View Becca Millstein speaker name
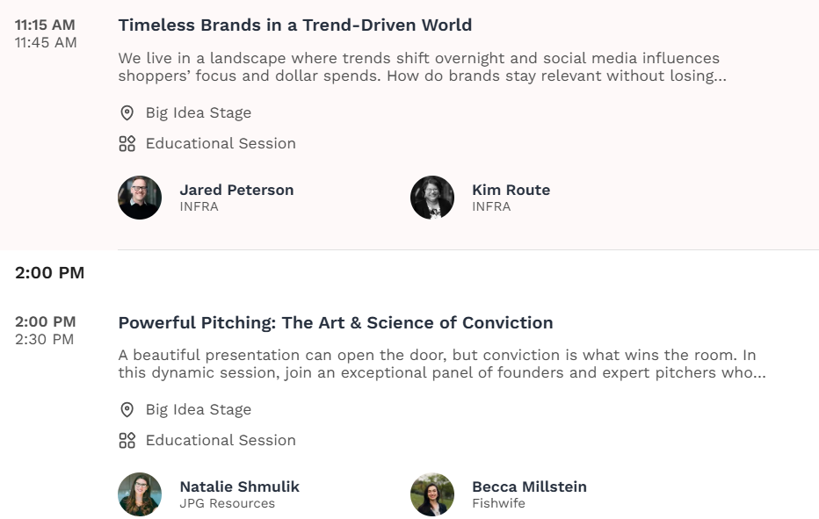 click(529, 487)
